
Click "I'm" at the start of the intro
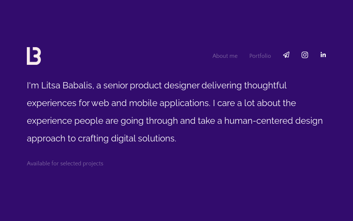(33, 85)
